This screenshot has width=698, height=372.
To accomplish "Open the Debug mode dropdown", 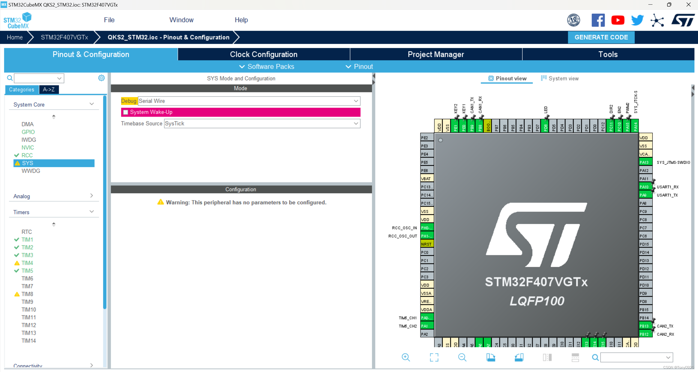I will point(249,101).
